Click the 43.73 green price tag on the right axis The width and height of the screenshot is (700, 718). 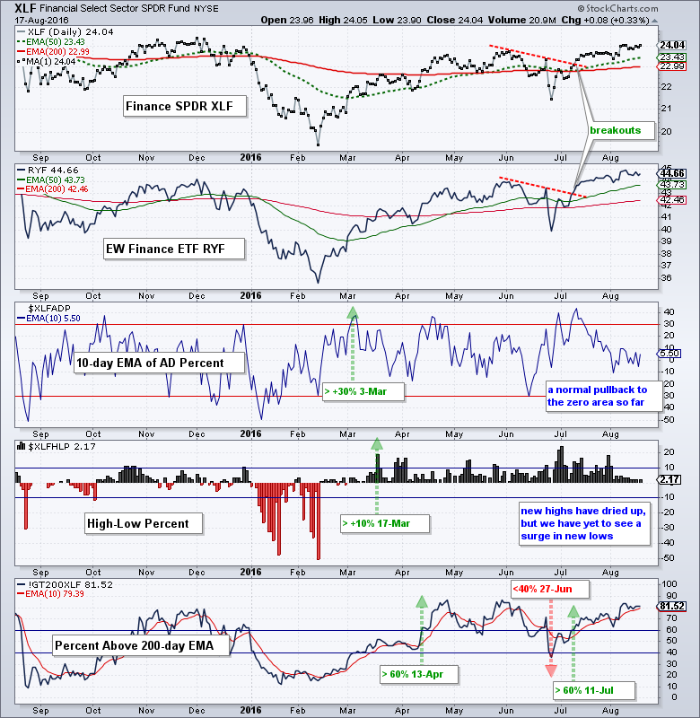click(x=672, y=185)
